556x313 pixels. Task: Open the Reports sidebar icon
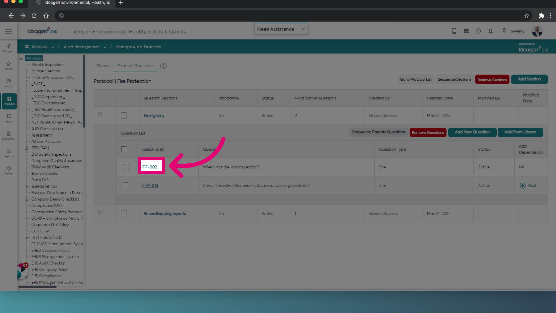click(x=9, y=153)
